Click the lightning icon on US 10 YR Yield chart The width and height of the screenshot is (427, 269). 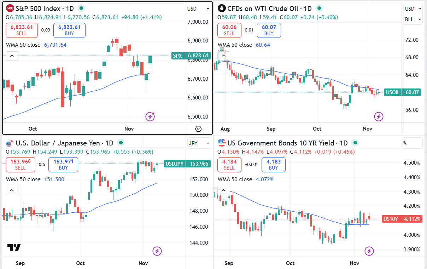(x=369, y=251)
